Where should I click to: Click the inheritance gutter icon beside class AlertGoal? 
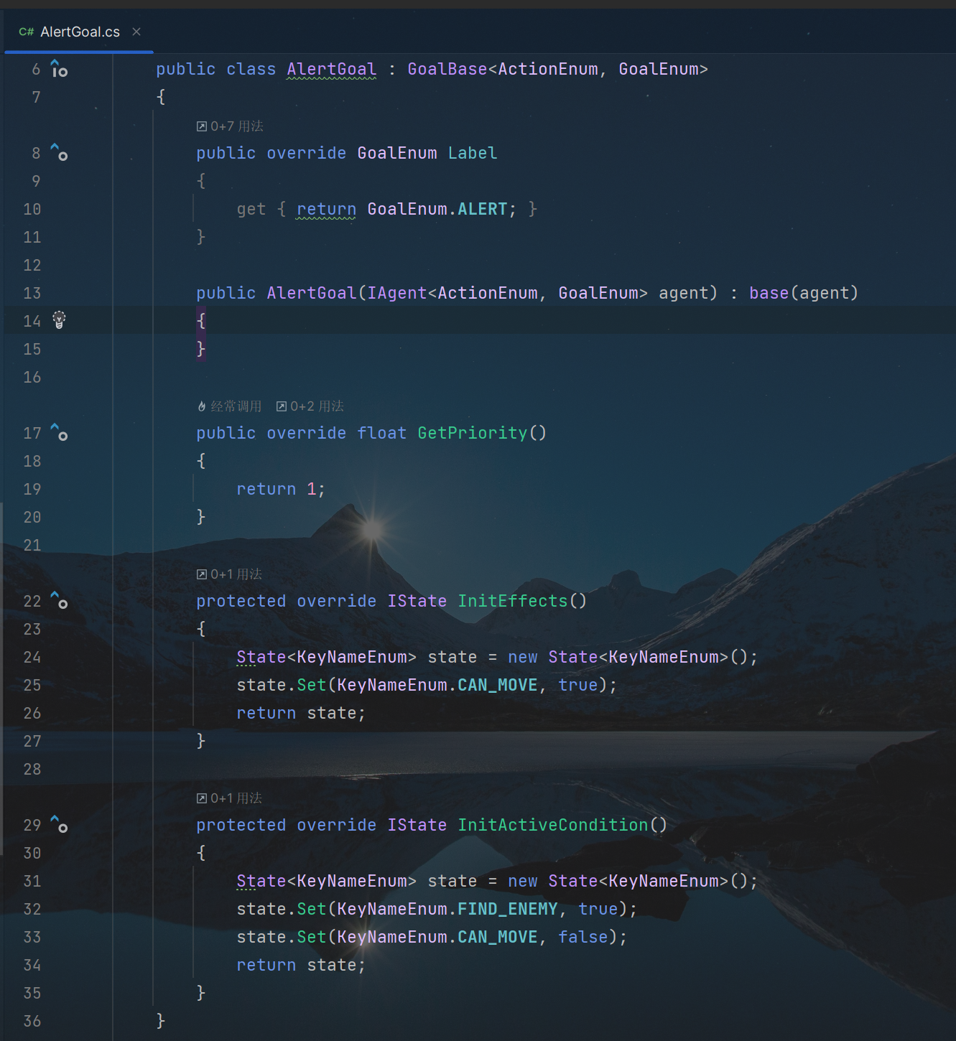59,69
